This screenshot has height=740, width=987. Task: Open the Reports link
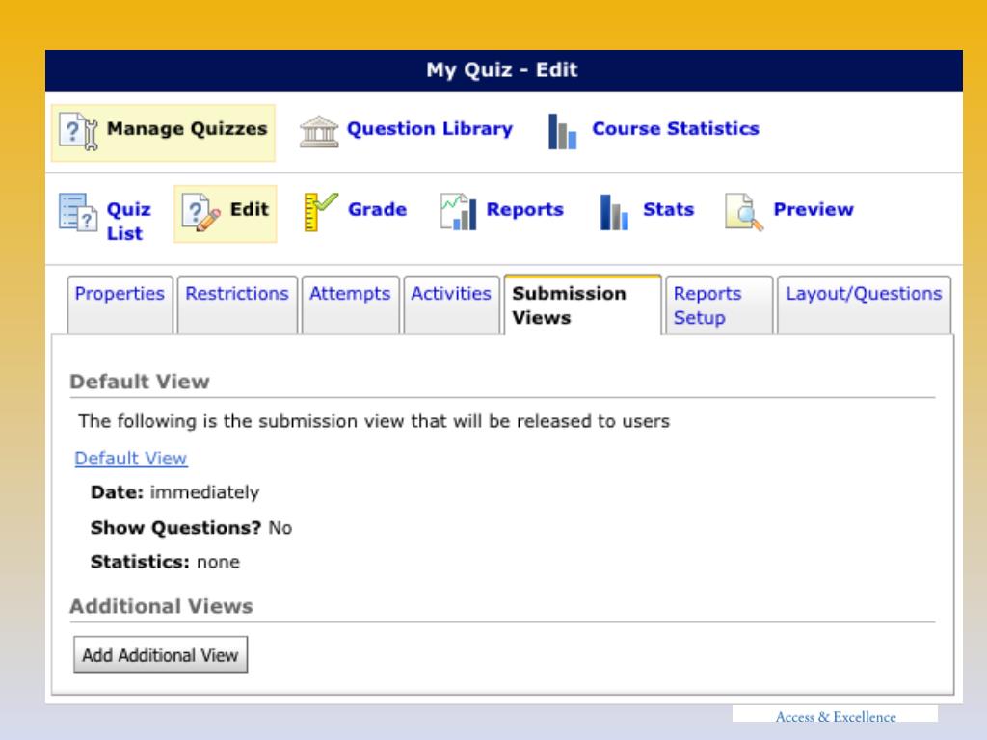pos(525,209)
